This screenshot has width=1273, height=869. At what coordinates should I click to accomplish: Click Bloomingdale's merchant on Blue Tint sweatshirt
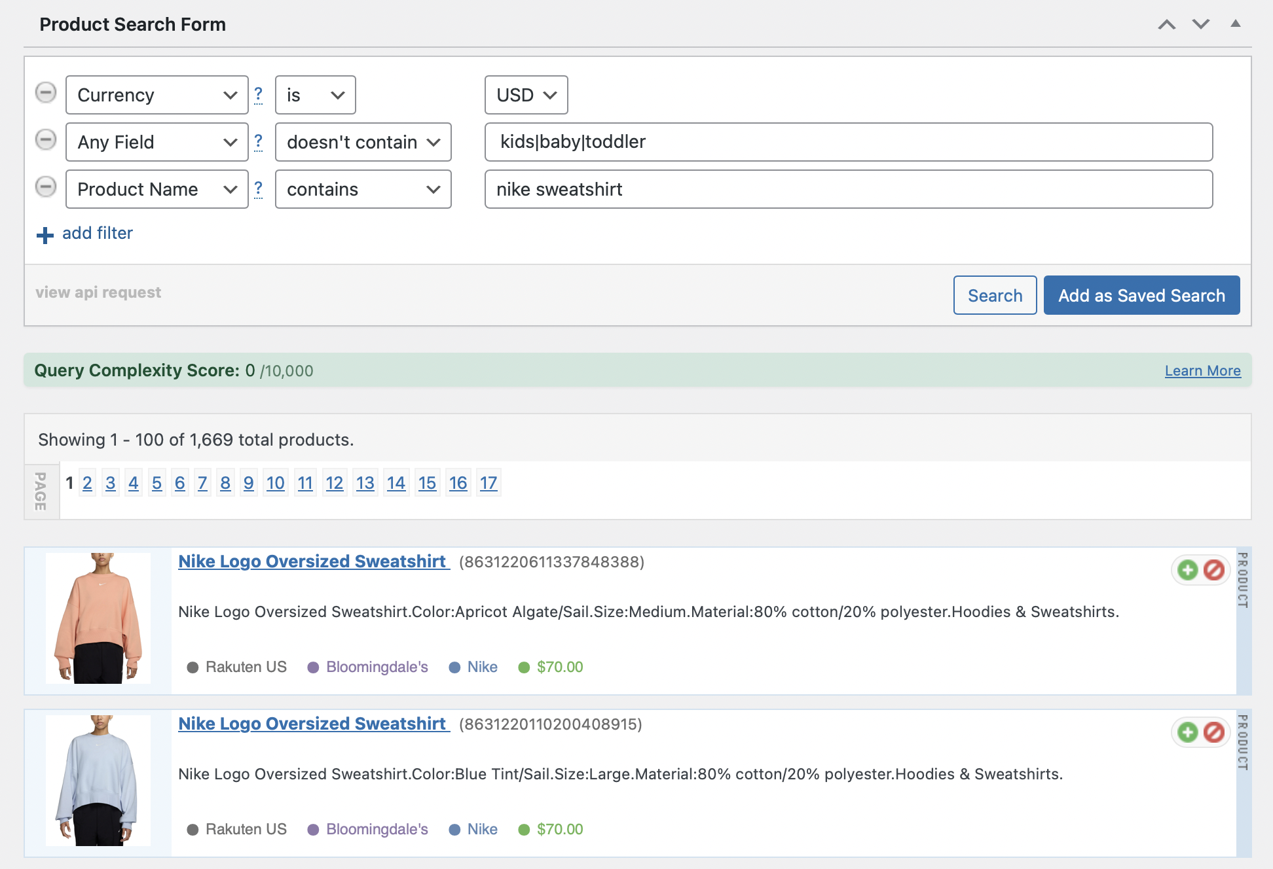[377, 829]
